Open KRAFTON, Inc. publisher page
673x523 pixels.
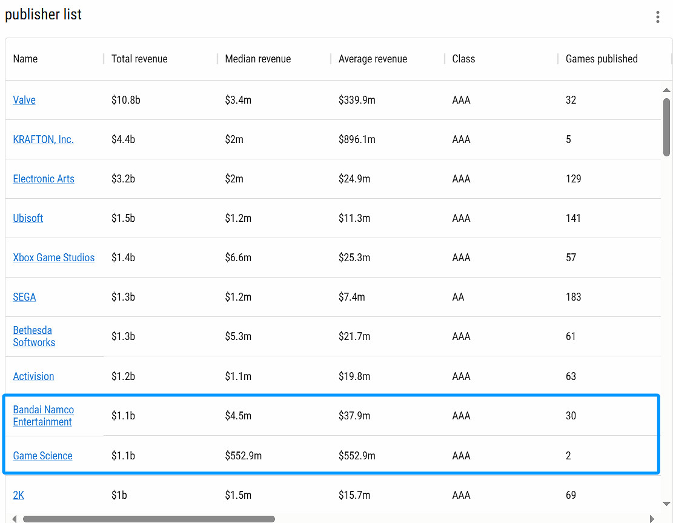pos(43,139)
